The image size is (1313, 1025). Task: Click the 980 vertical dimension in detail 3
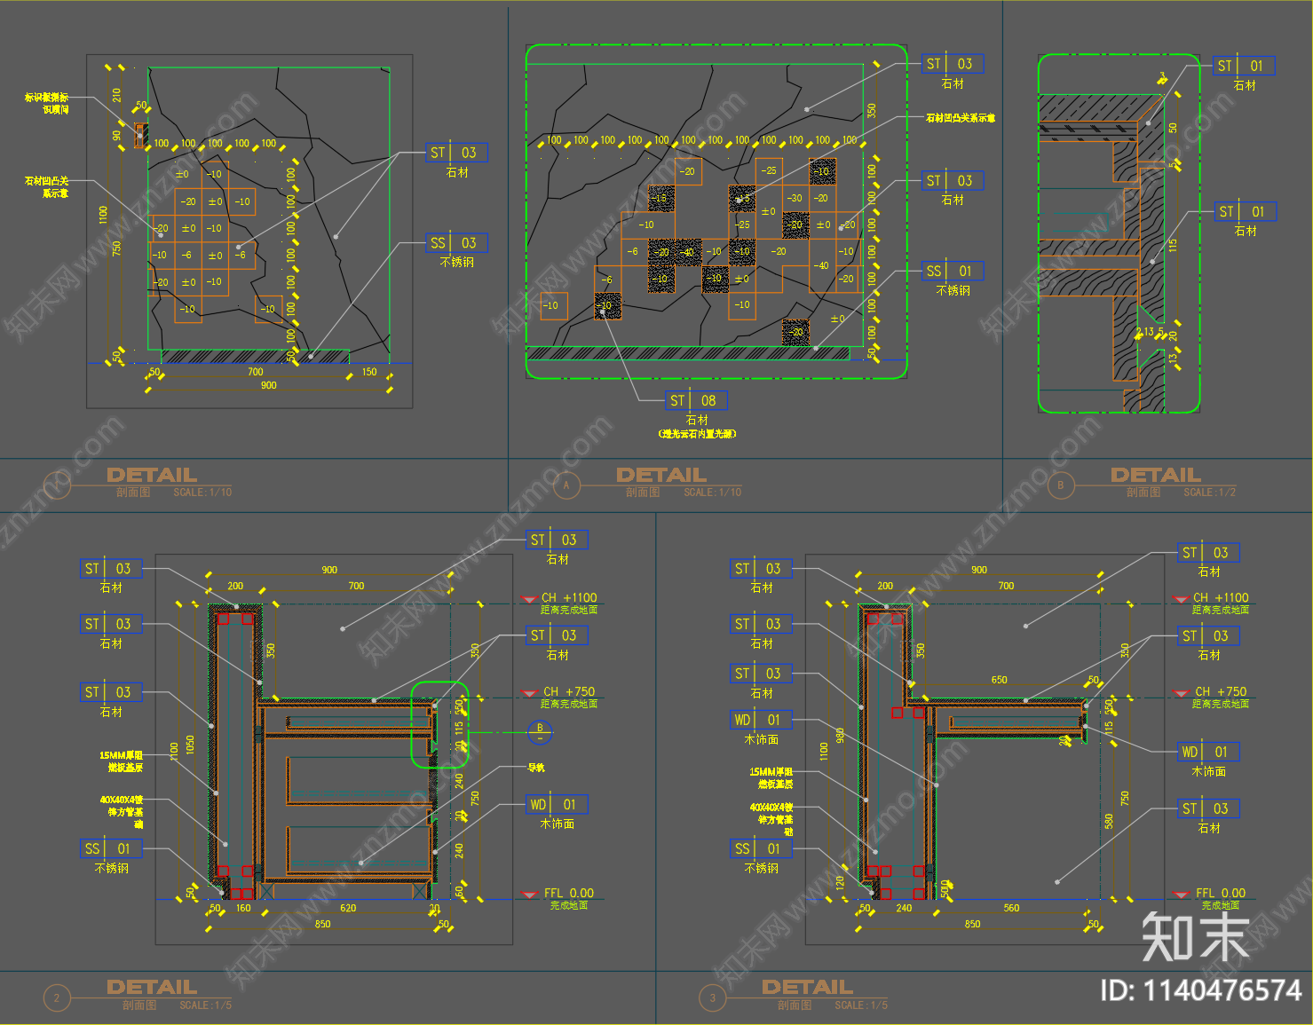(x=839, y=736)
